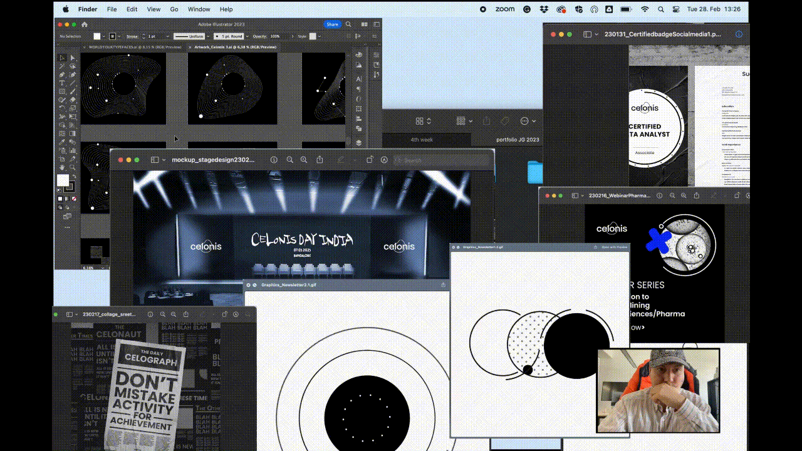Zoom in on 230216_WebinarPharma window
Image resolution: width=802 pixels, height=451 pixels.
point(684,195)
